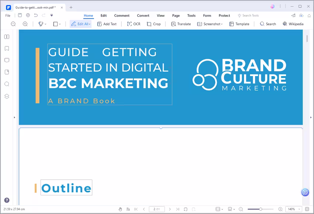Open the File menu
314x214 pixels.
coord(8,15)
